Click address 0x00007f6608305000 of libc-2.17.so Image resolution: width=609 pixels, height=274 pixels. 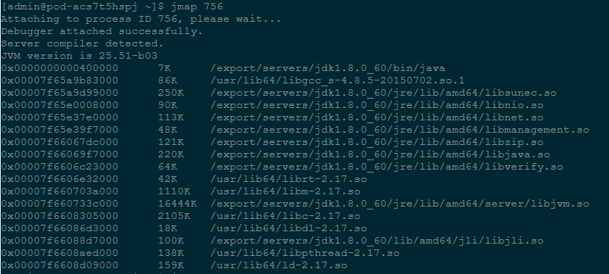point(60,216)
